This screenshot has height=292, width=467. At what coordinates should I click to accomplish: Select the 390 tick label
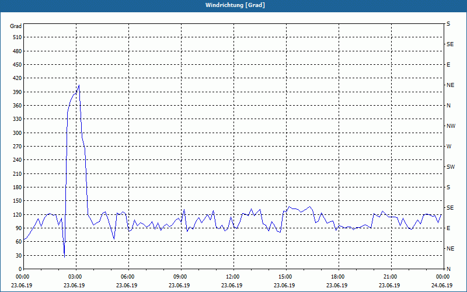tap(18, 92)
